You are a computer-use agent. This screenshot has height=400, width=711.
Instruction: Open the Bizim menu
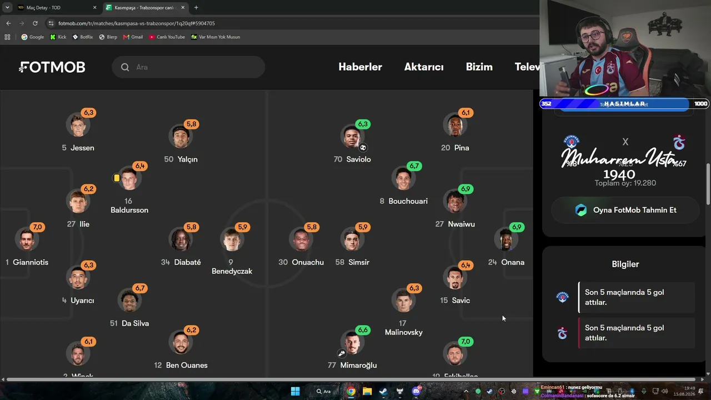pos(479,67)
